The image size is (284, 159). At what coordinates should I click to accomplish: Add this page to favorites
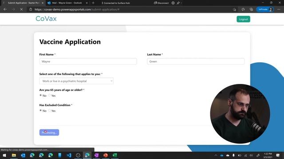coord(234,9)
